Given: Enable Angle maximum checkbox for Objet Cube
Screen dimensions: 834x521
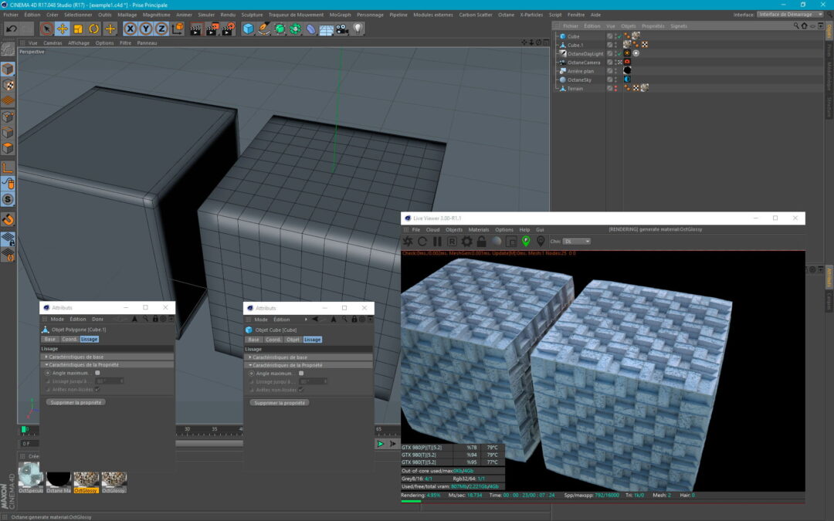Looking at the screenshot, I should point(301,373).
